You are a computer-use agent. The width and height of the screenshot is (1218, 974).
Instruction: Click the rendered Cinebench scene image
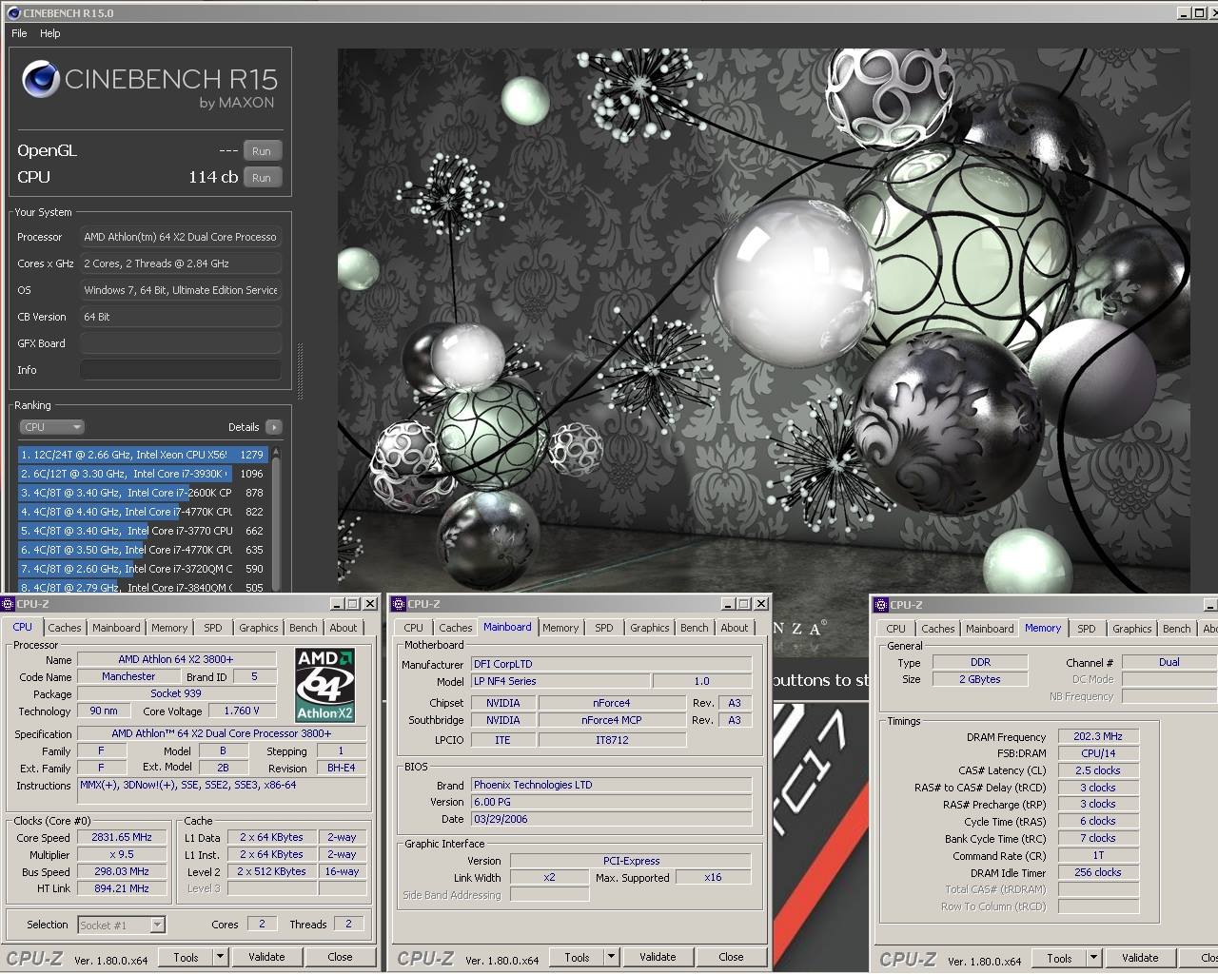(763, 321)
